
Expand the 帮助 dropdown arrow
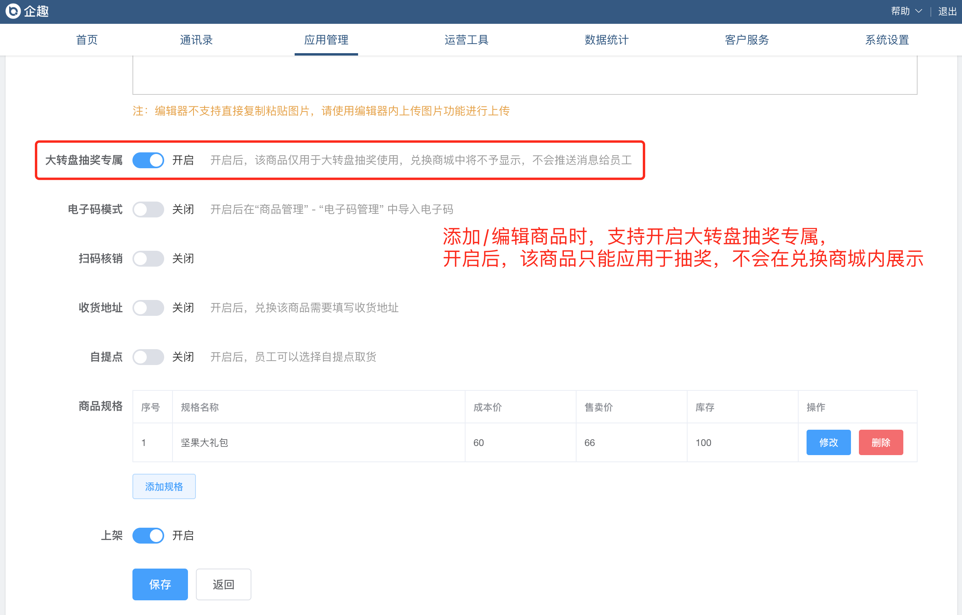(918, 11)
